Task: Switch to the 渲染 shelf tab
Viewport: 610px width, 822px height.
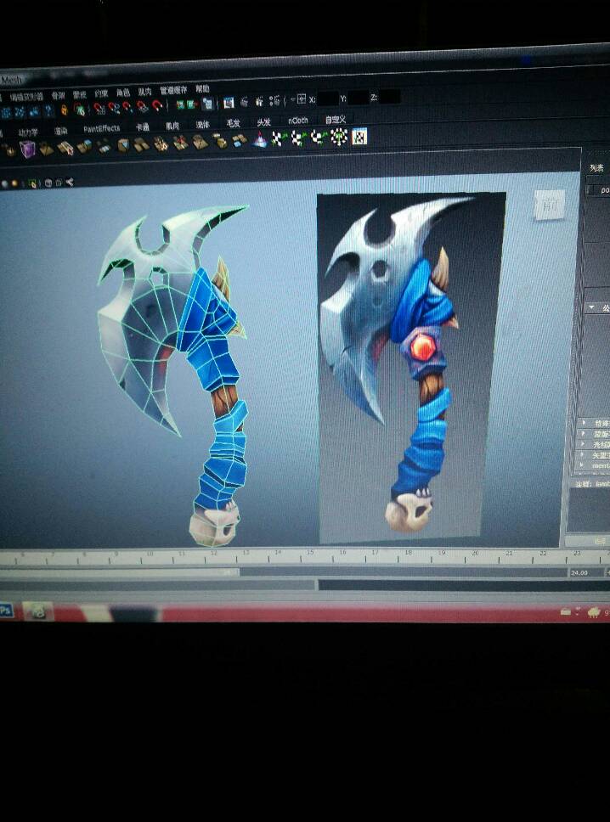Action: [61, 131]
